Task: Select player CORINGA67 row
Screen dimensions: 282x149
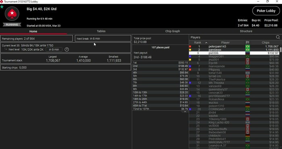Action: (x=234, y=109)
